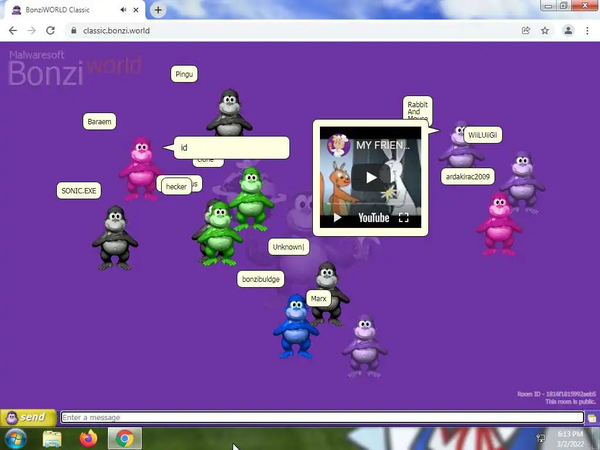
Task: Close the BonziWORLD Classic tab
Action: coord(136,10)
